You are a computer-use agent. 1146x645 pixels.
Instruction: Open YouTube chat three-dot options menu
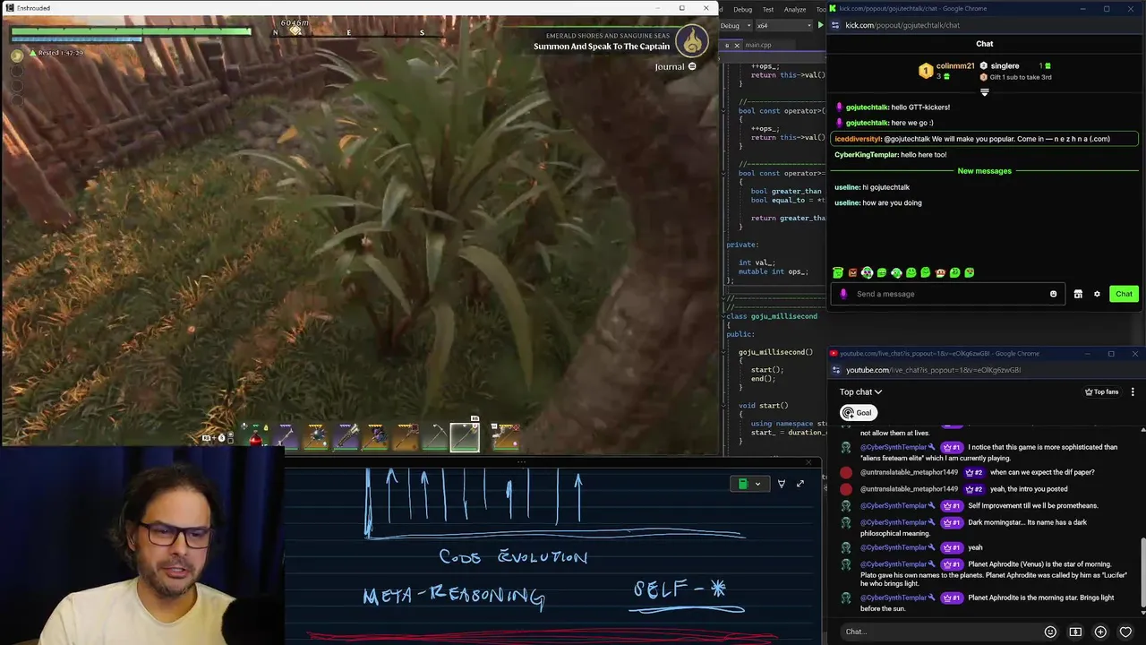pyautogui.click(x=1133, y=391)
